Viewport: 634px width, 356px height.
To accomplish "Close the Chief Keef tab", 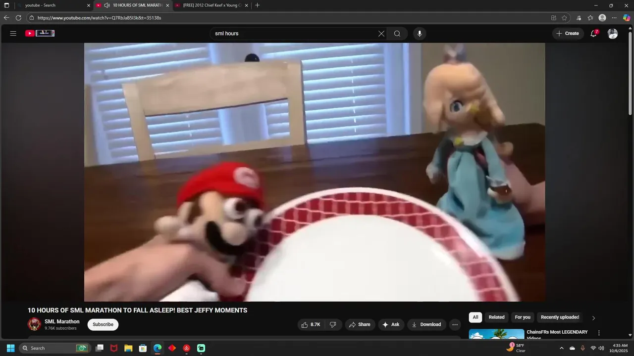I will 246,5.
